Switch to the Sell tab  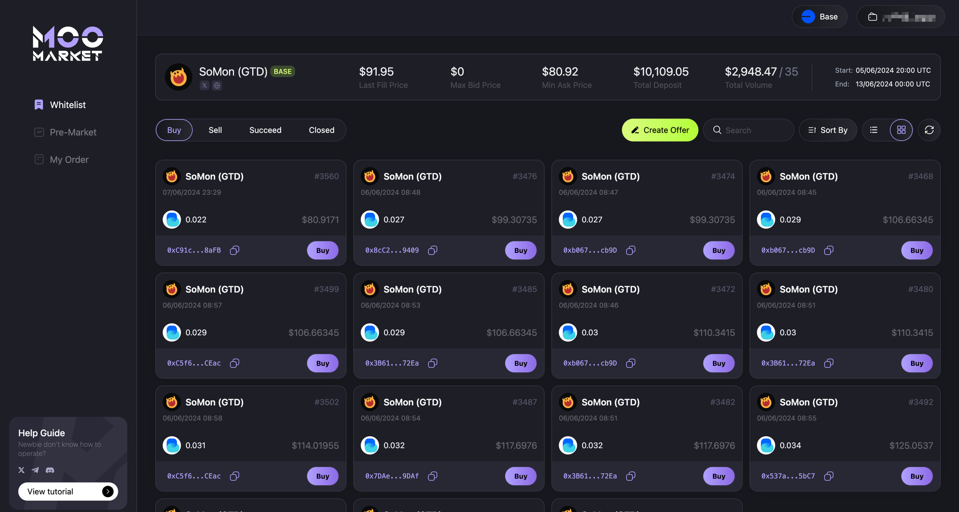click(x=215, y=130)
